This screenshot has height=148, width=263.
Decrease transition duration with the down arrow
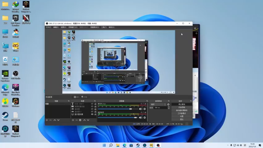click(x=169, y=109)
